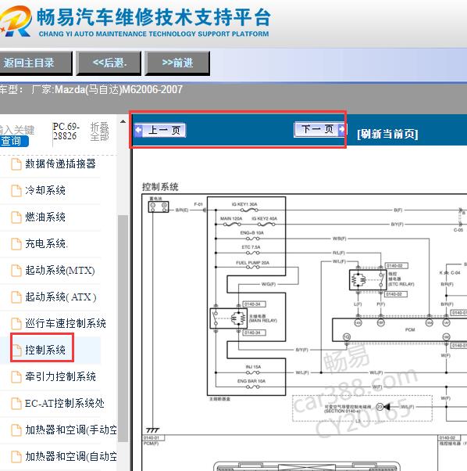Click sidebar scrollbar up arrow
Screen dimensions: 467x471
123,121
